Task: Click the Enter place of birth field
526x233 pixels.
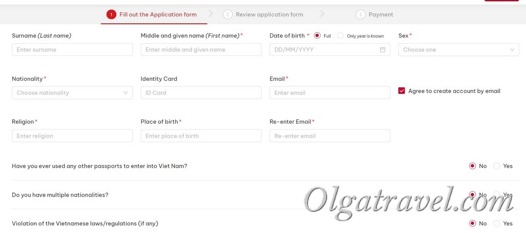Action: [x=201, y=136]
